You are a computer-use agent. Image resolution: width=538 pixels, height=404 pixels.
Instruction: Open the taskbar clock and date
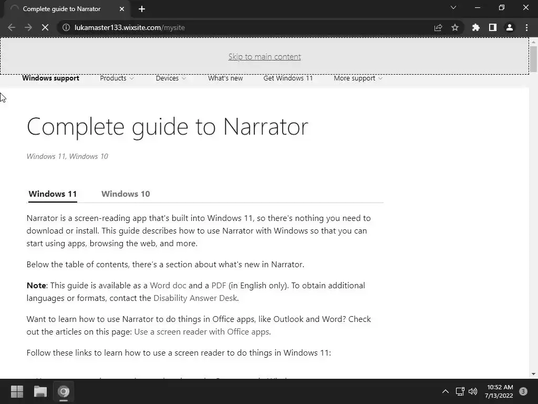click(499, 391)
